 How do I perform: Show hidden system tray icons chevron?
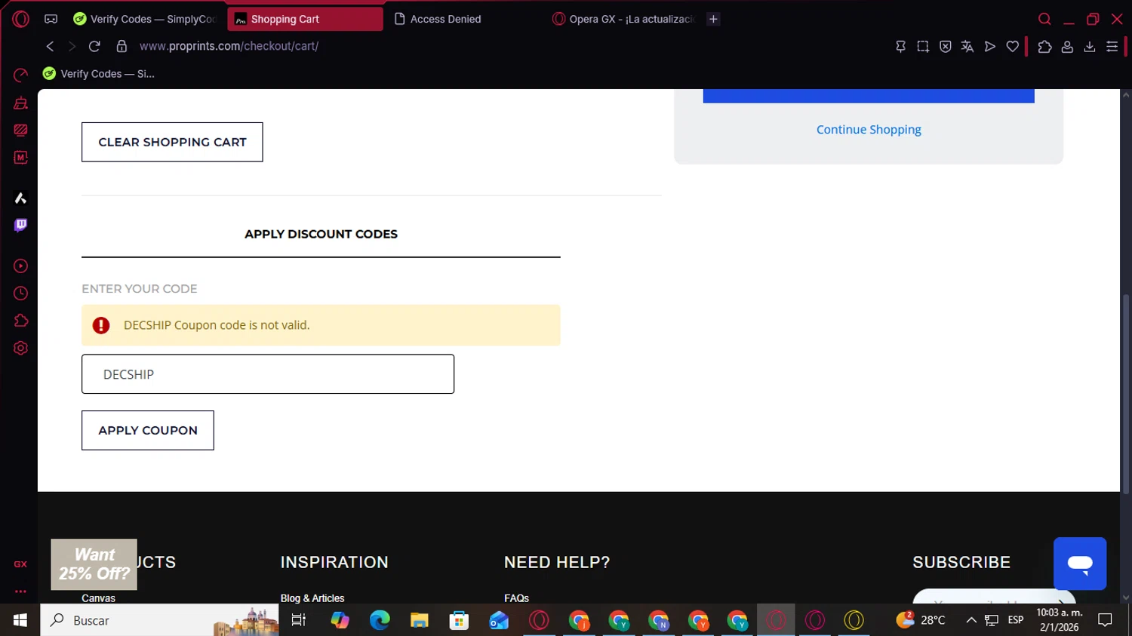point(971,620)
